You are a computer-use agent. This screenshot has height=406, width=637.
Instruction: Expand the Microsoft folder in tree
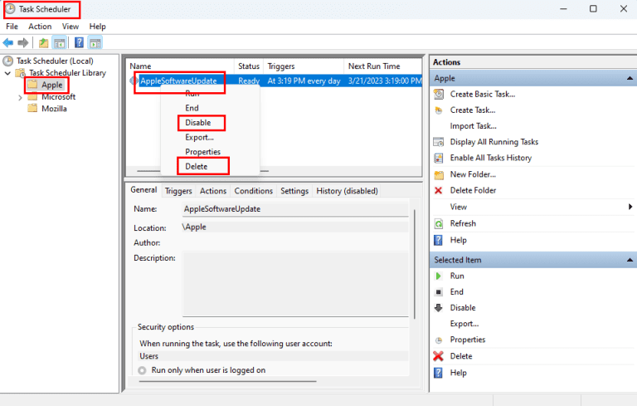point(21,97)
